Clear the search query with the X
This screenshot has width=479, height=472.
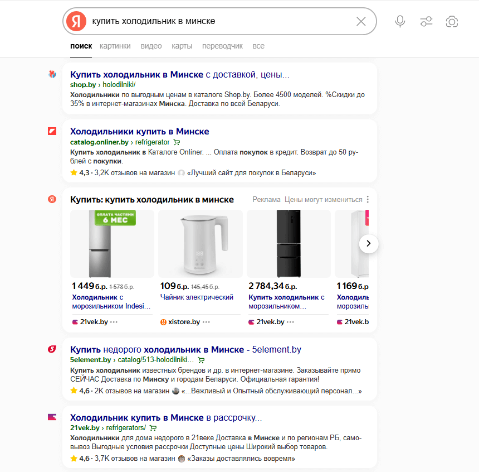click(x=361, y=21)
